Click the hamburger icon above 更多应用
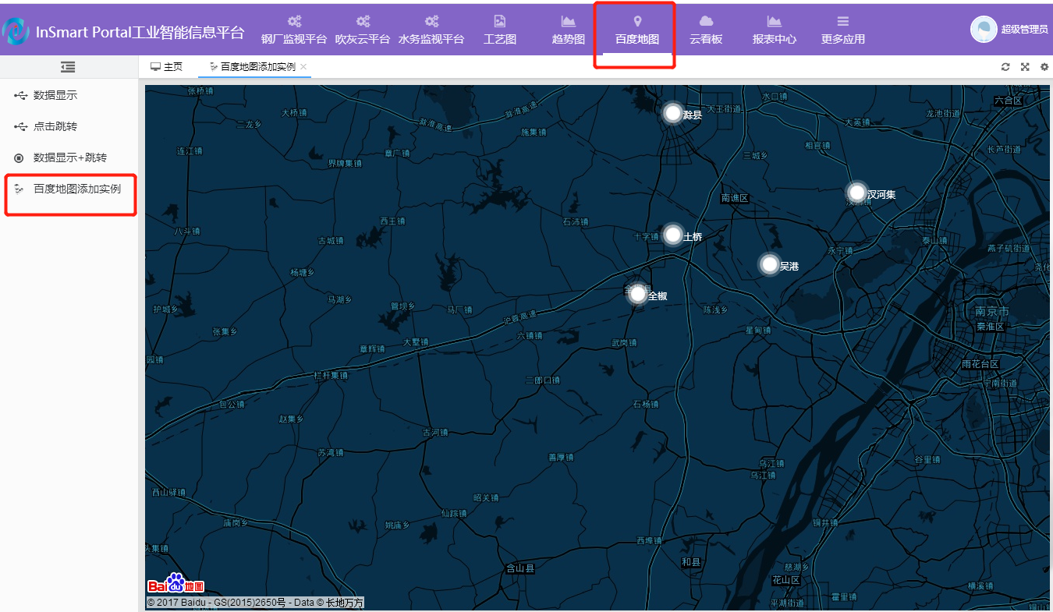The height and width of the screenshot is (612, 1053). point(843,21)
